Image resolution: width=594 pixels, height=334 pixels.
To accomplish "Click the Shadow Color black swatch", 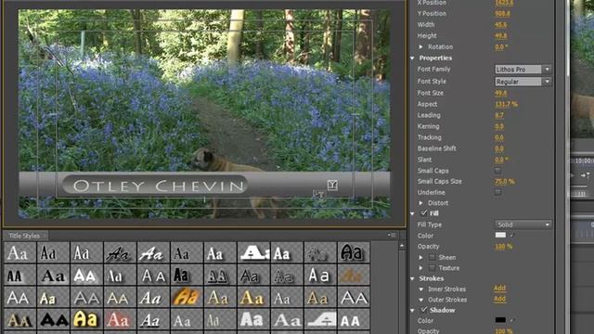I will point(500,320).
